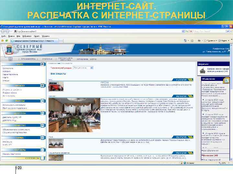Click the site home icon in navigation bar
Viewport: 233px width, 174px height.
(x=11, y=59)
